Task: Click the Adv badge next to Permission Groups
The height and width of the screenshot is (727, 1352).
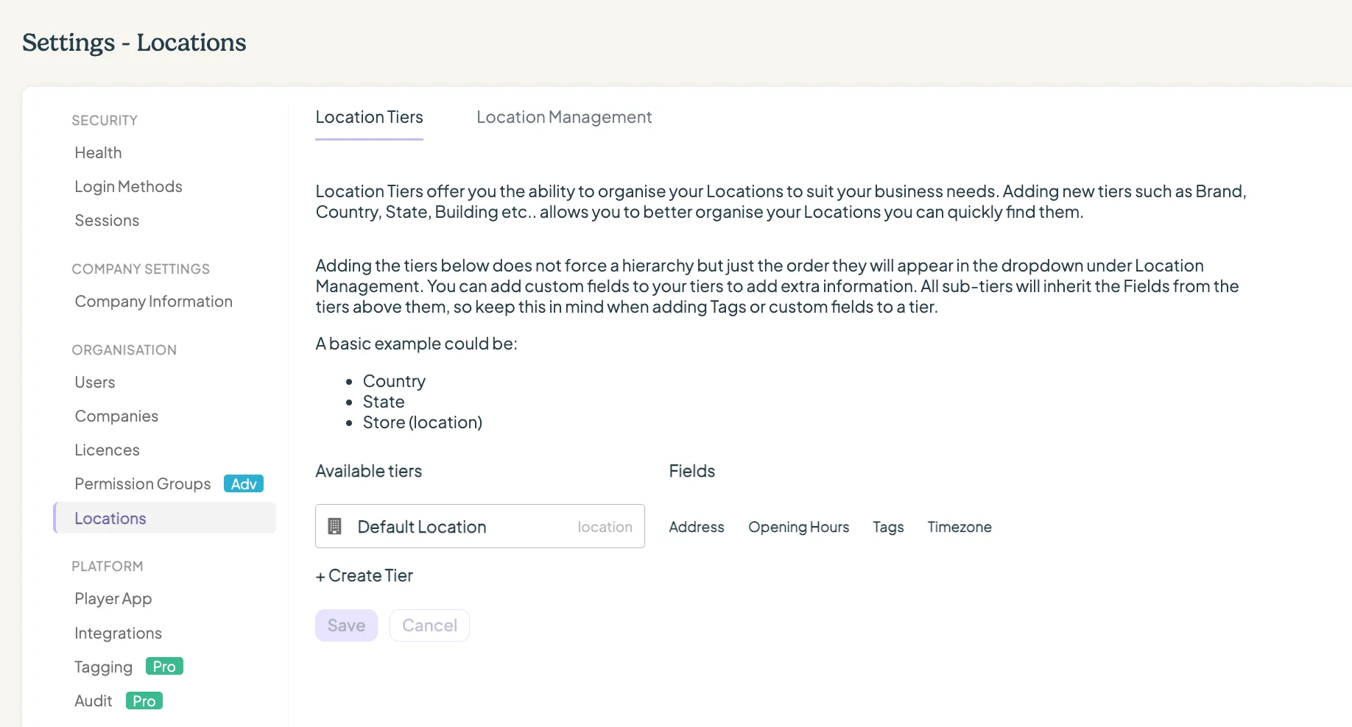Action: [x=244, y=483]
